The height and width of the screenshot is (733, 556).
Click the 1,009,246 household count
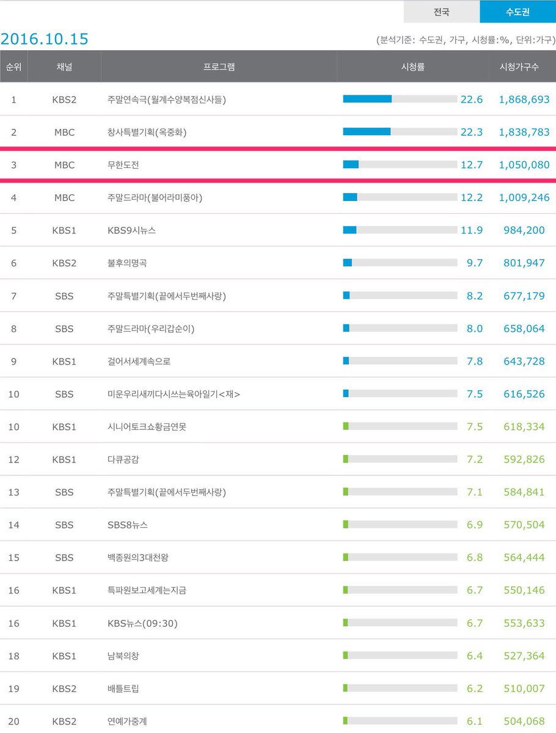pos(524,197)
